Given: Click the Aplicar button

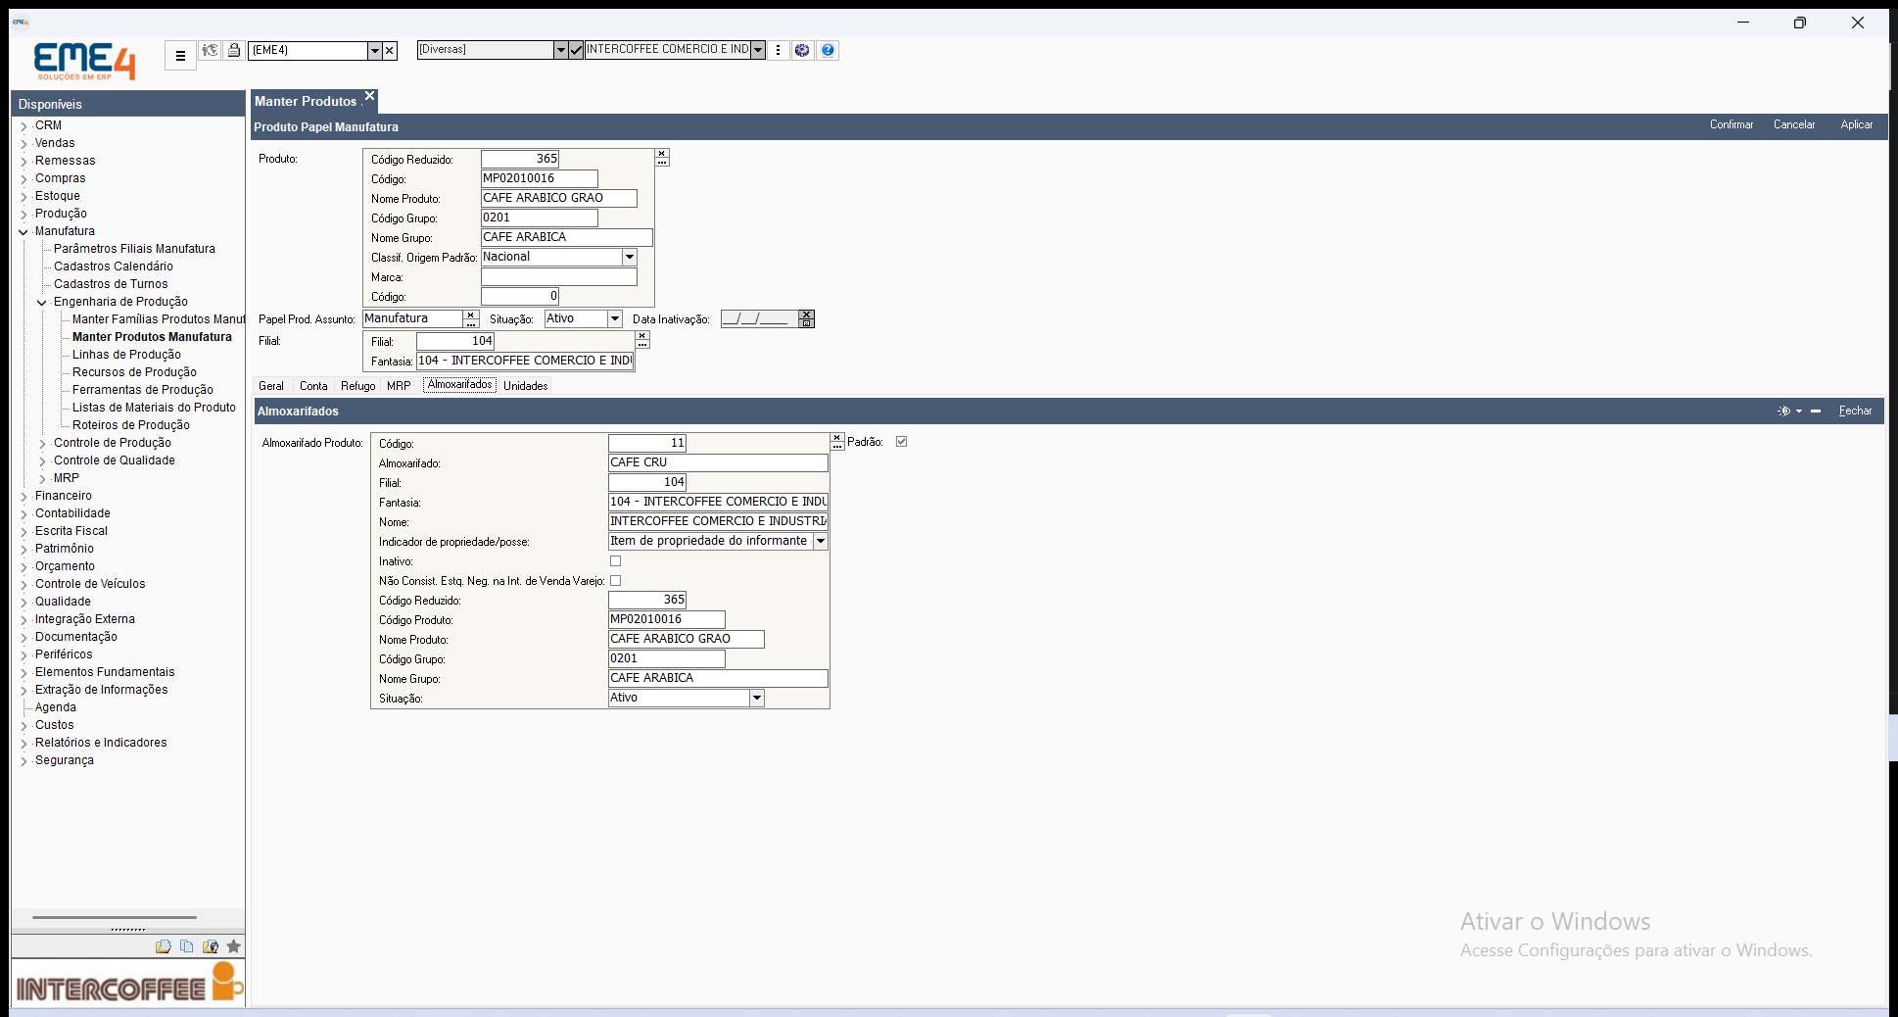Looking at the screenshot, I should pyautogui.click(x=1857, y=124).
